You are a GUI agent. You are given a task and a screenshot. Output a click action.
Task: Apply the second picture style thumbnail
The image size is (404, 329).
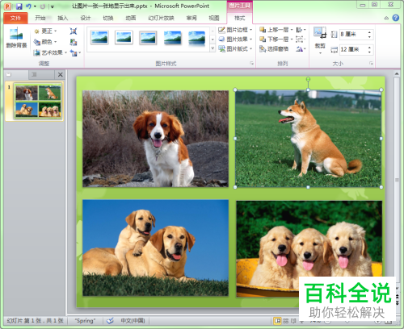click(x=124, y=37)
